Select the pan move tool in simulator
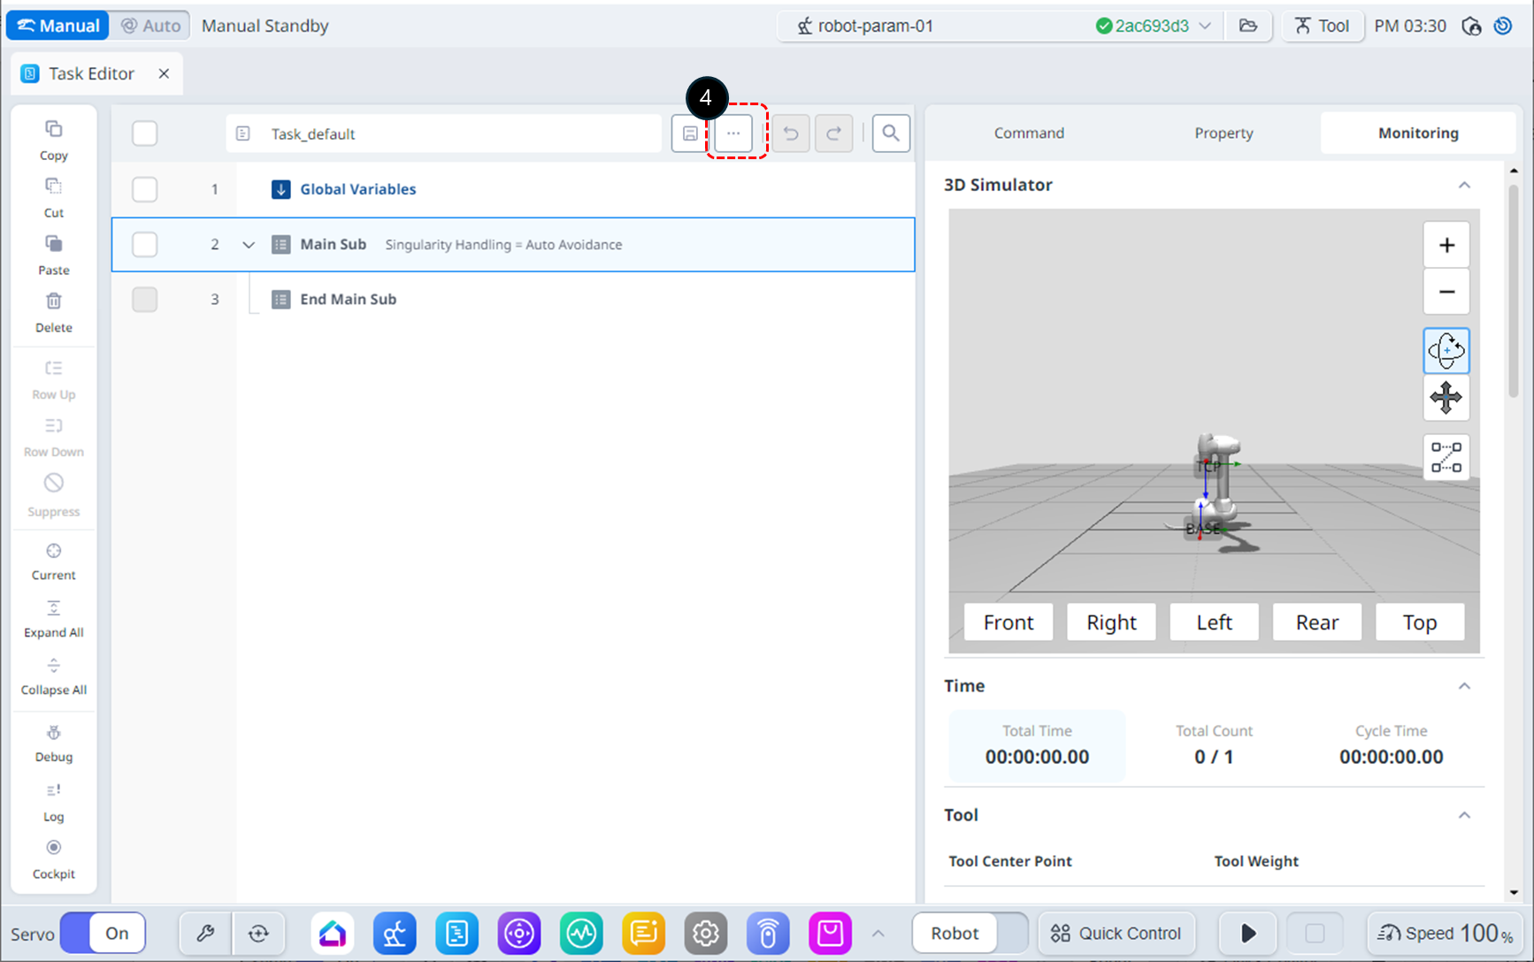This screenshot has height=962, width=1534. tap(1446, 398)
